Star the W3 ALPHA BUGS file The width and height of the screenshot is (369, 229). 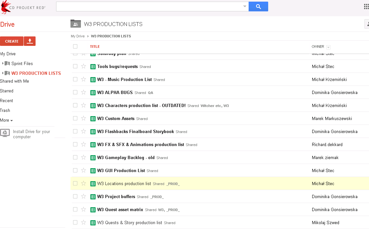point(84,92)
